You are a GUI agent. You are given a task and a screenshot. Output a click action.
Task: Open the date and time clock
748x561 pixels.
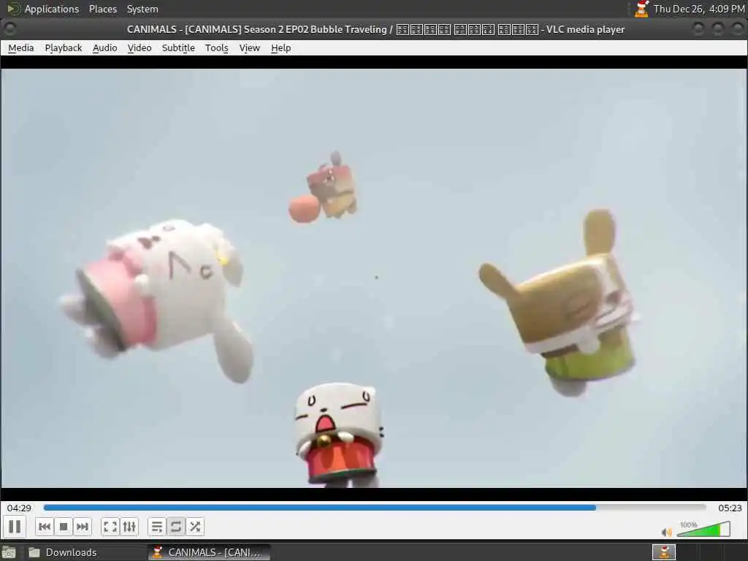coord(699,9)
